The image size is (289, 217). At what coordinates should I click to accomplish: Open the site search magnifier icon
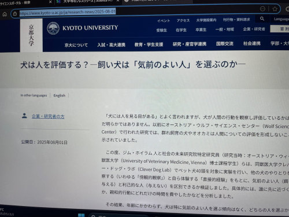[262, 19]
